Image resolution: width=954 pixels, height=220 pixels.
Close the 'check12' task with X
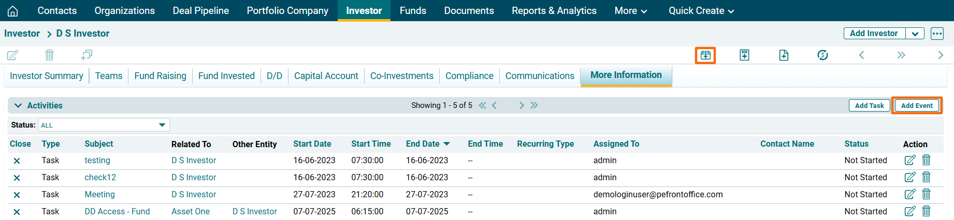tap(17, 178)
